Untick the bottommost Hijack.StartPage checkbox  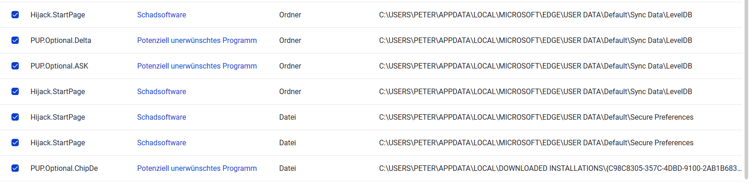(15, 143)
